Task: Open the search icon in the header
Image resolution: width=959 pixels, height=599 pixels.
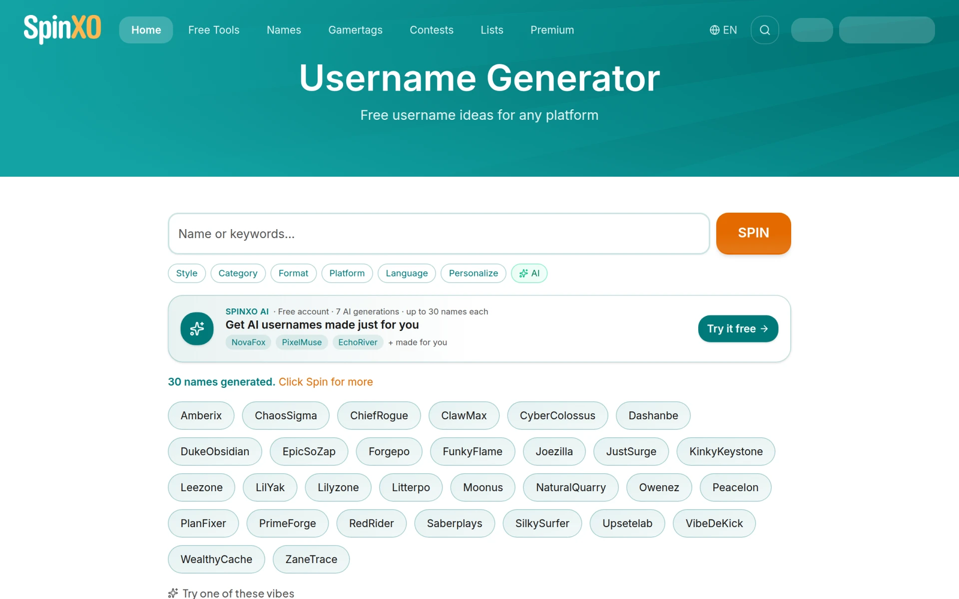Action: pos(765,30)
